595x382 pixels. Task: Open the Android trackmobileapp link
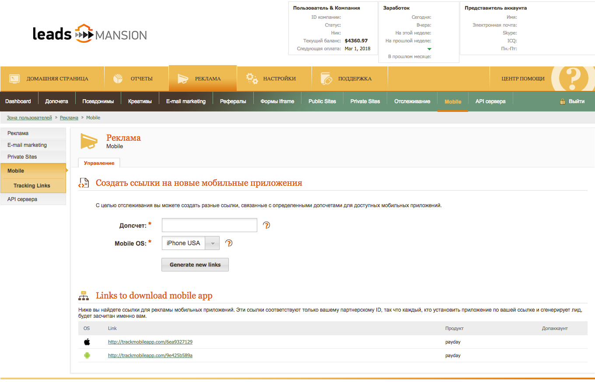[150, 355]
